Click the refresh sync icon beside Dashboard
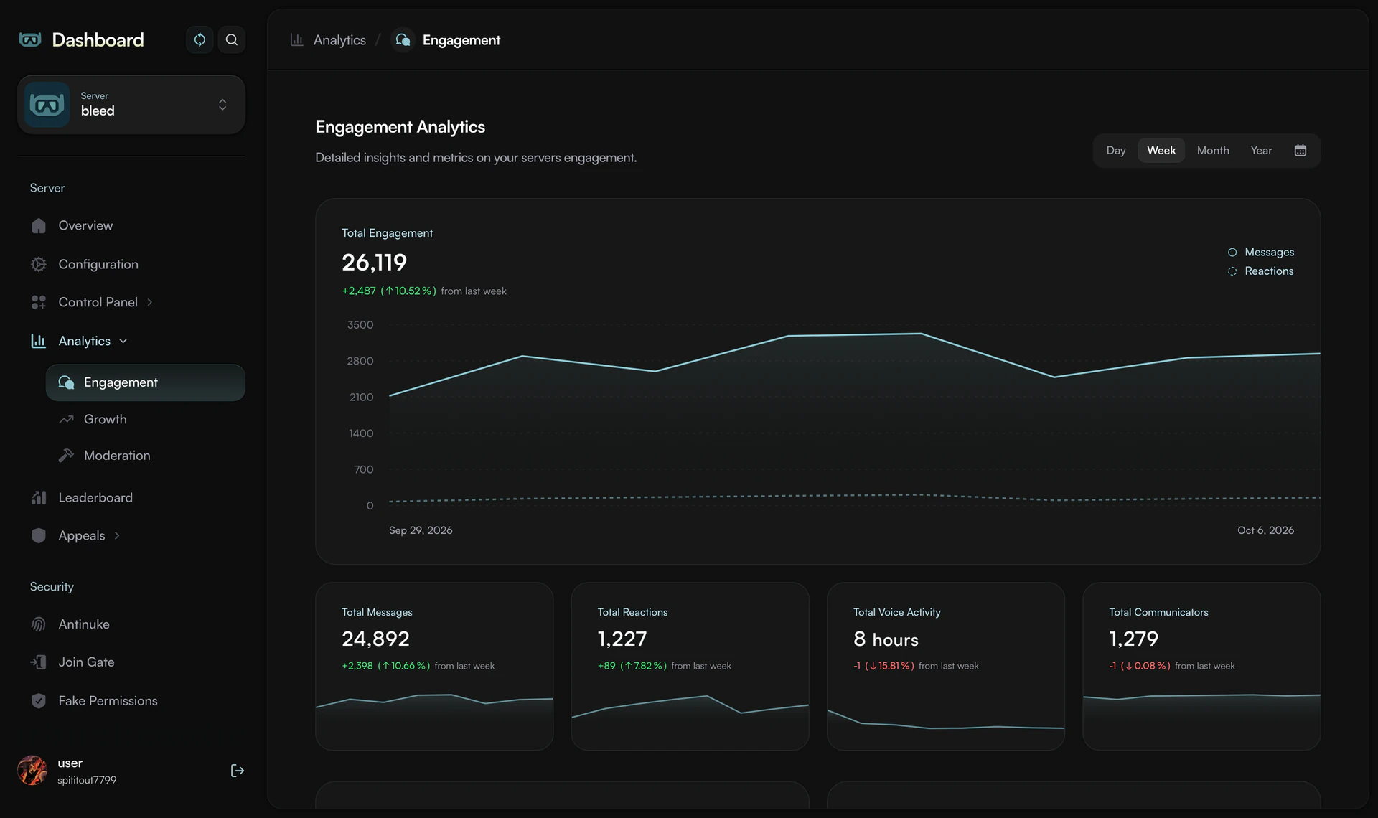 pos(200,39)
